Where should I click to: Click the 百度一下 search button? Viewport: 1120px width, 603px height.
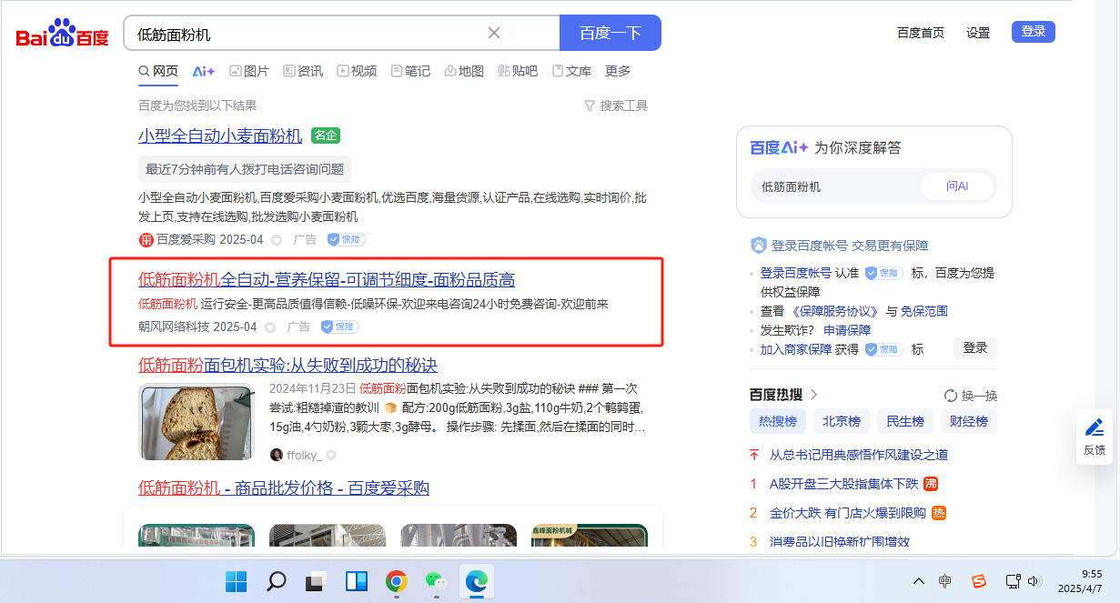(610, 33)
